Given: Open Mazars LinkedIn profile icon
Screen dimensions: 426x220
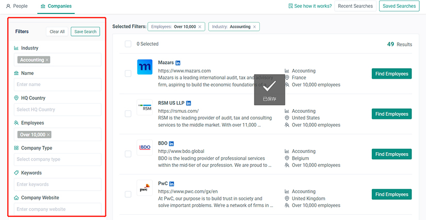Looking at the screenshot, I should click(178, 63).
